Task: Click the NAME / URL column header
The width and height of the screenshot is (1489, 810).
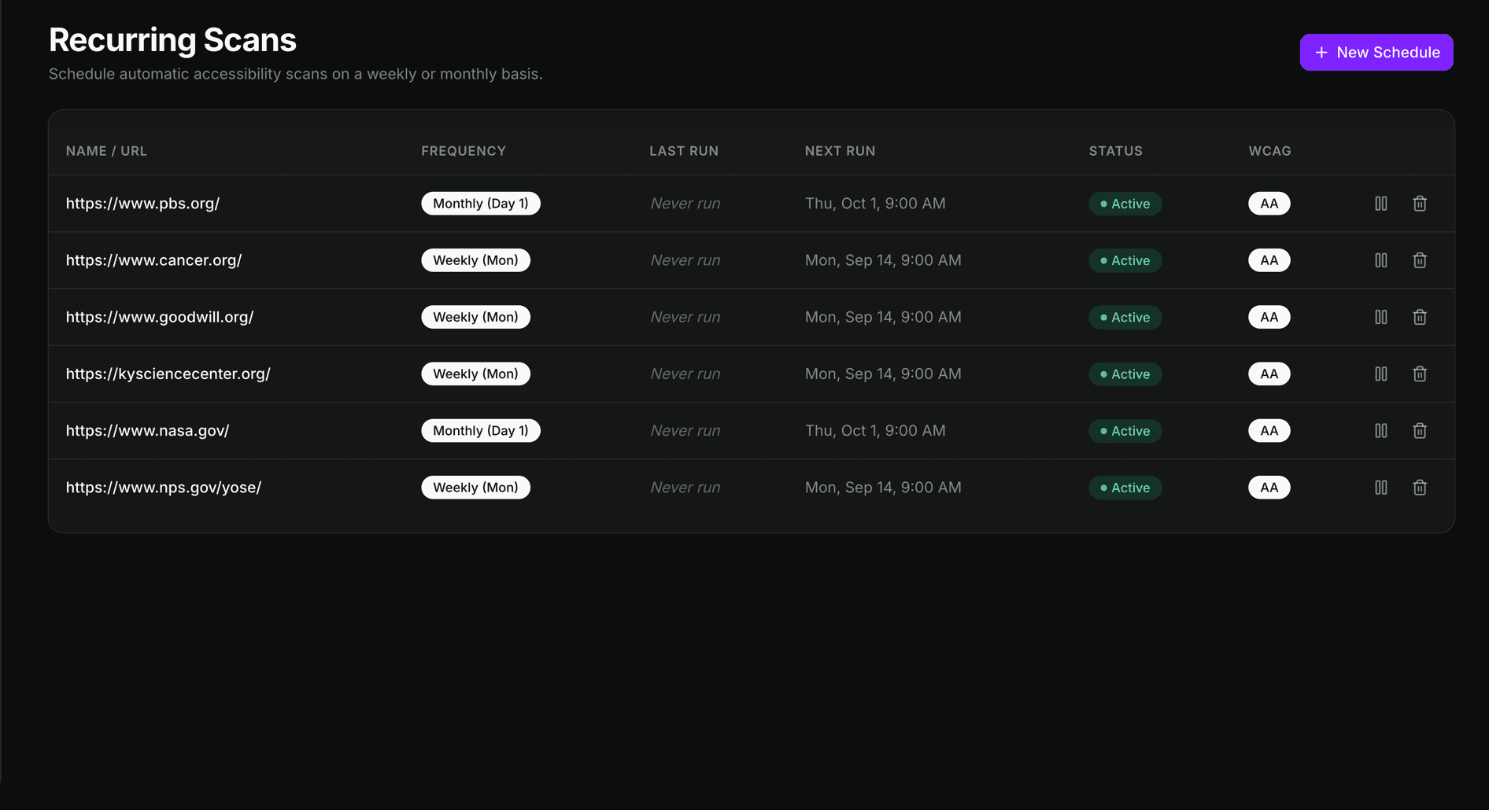Action: click(x=106, y=151)
